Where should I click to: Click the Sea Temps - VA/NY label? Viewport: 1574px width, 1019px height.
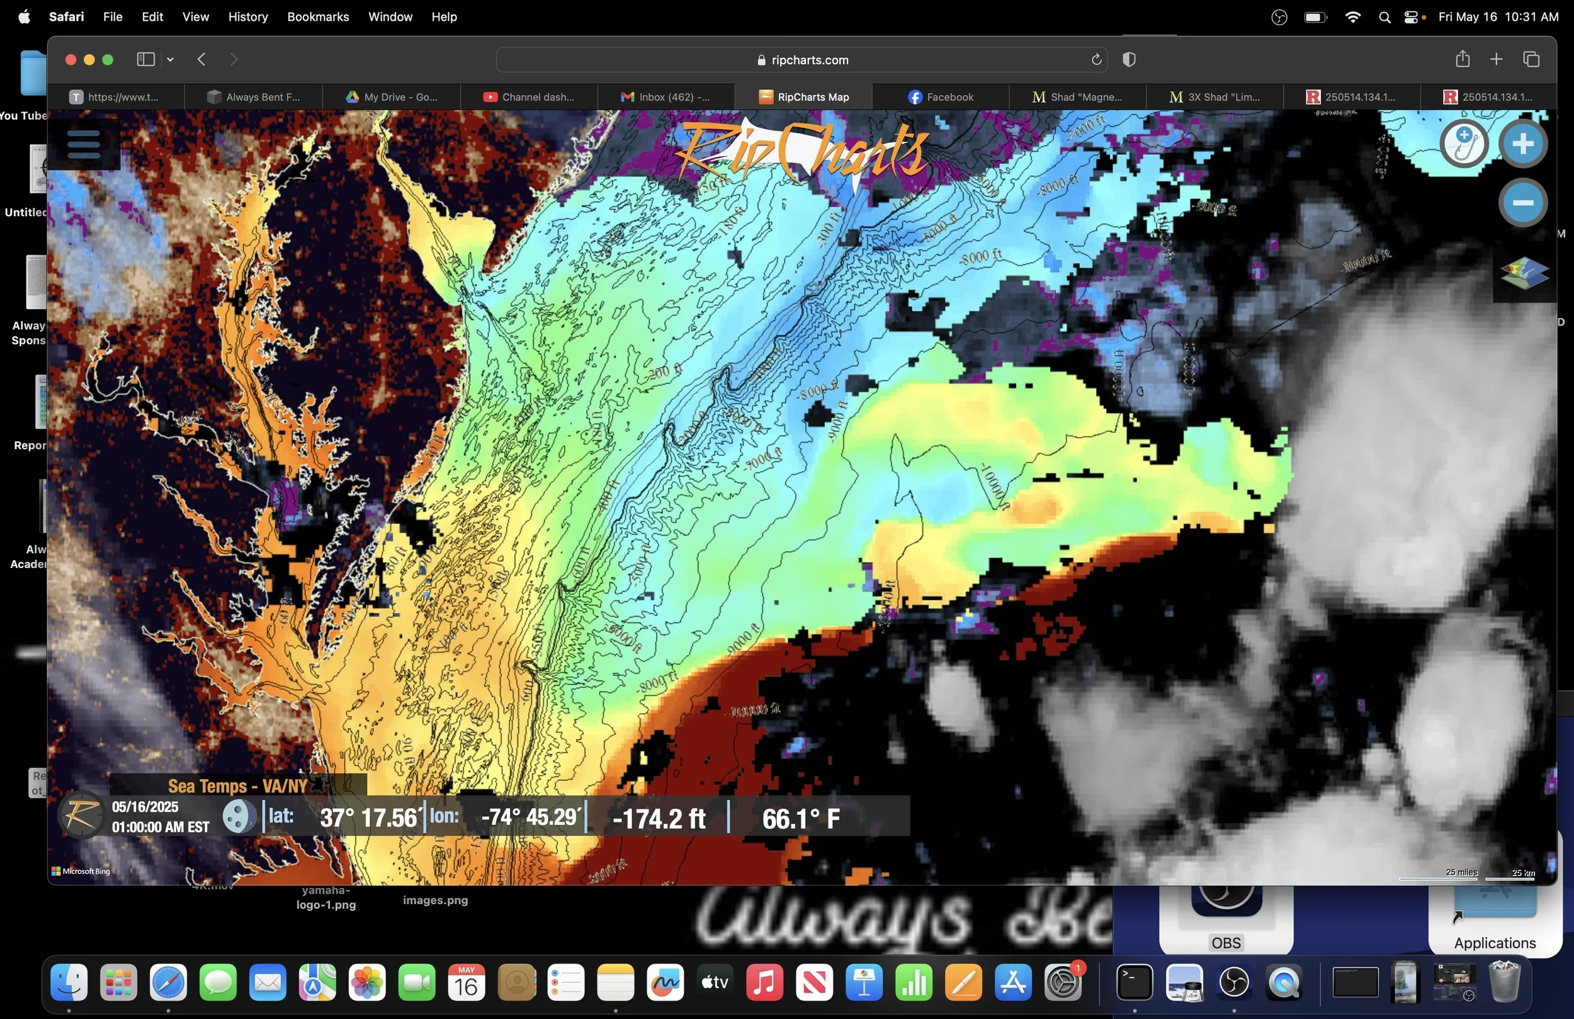(x=237, y=785)
